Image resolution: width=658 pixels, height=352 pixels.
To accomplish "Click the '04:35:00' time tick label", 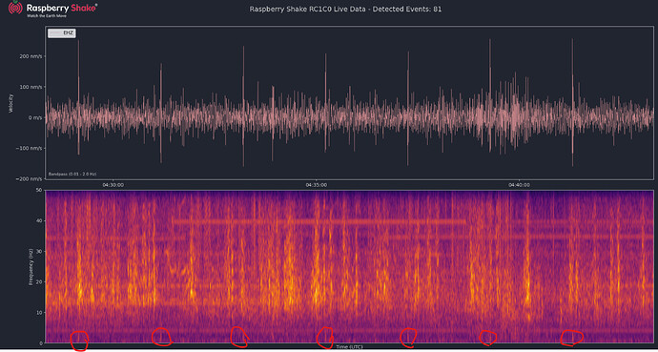I will (317, 185).
